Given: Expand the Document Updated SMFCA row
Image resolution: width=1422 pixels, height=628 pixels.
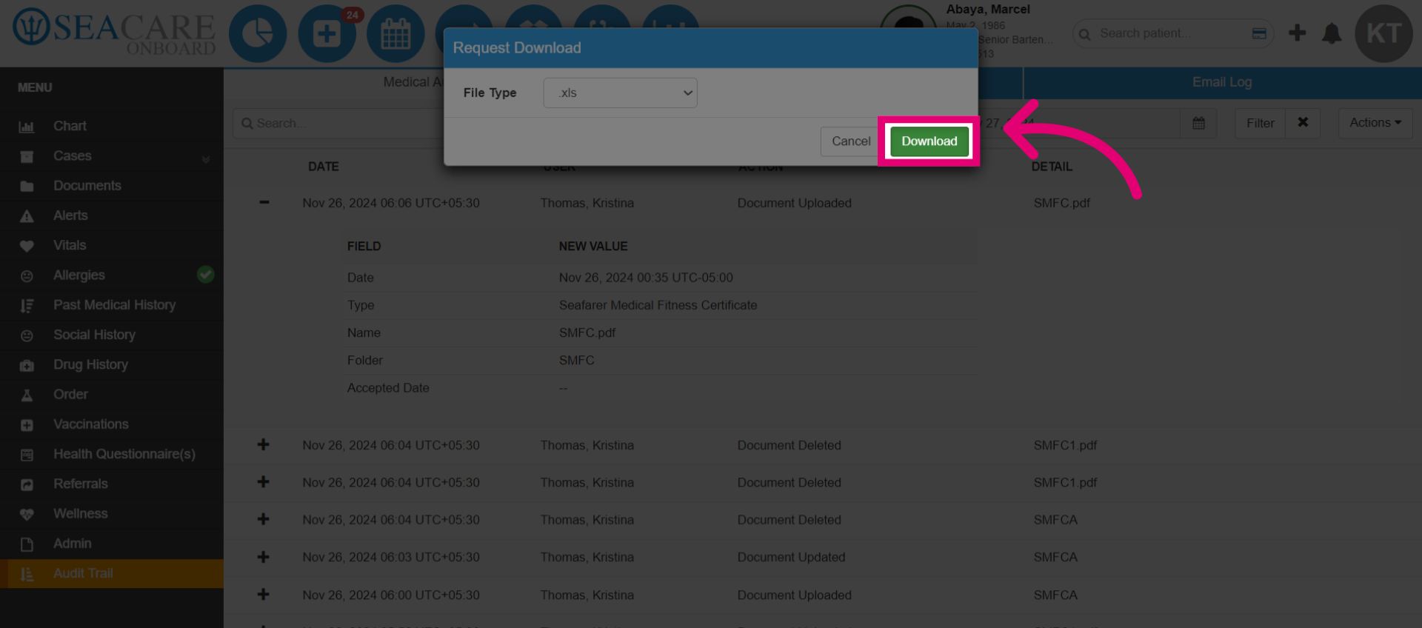Looking at the screenshot, I should (x=263, y=557).
